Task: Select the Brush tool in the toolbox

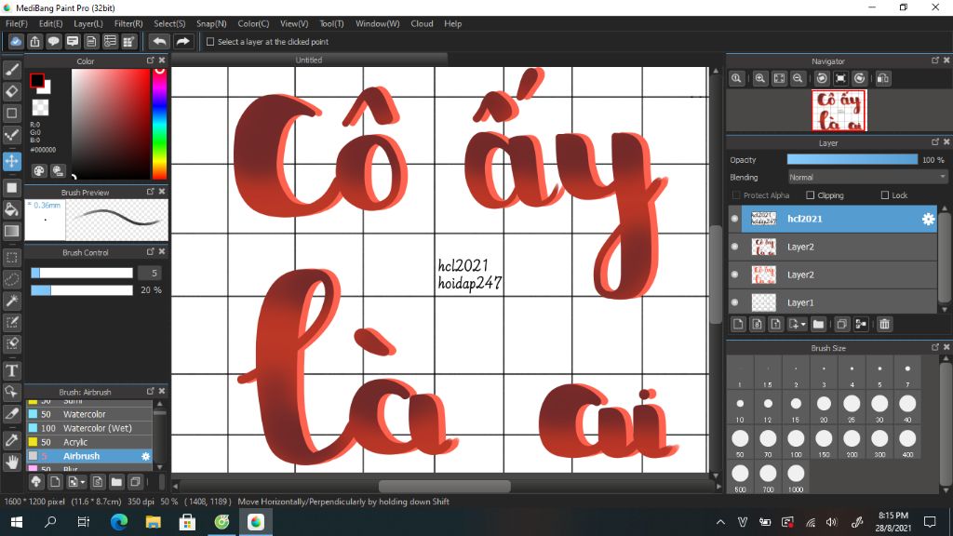Action: point(11,70)
